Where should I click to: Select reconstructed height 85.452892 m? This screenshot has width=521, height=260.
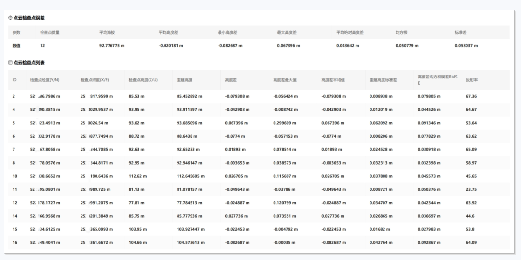tap(190, 96)
